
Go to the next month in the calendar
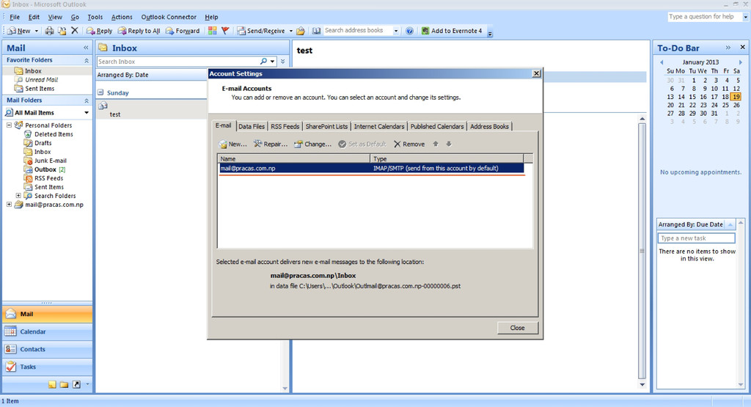[741, 62]
